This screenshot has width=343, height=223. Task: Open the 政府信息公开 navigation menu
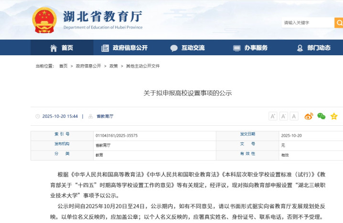click(125, 48)
